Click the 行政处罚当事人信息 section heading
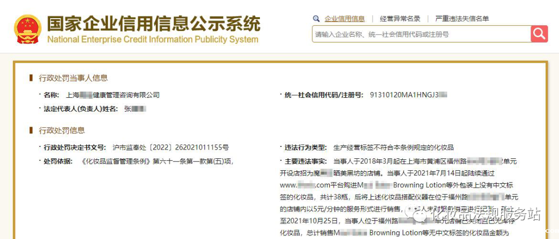This screenshot has width=559, height=239. click(x=73, y=78)
